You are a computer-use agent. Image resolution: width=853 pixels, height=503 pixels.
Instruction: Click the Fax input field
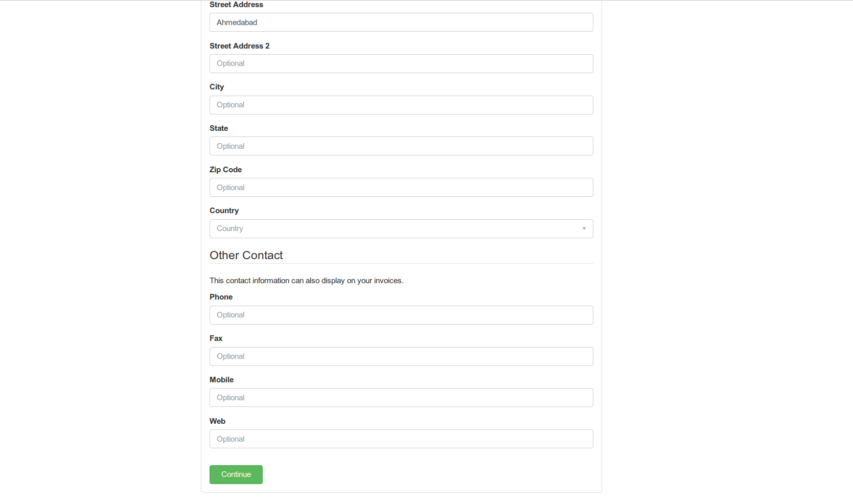click(x=401, y=357)
